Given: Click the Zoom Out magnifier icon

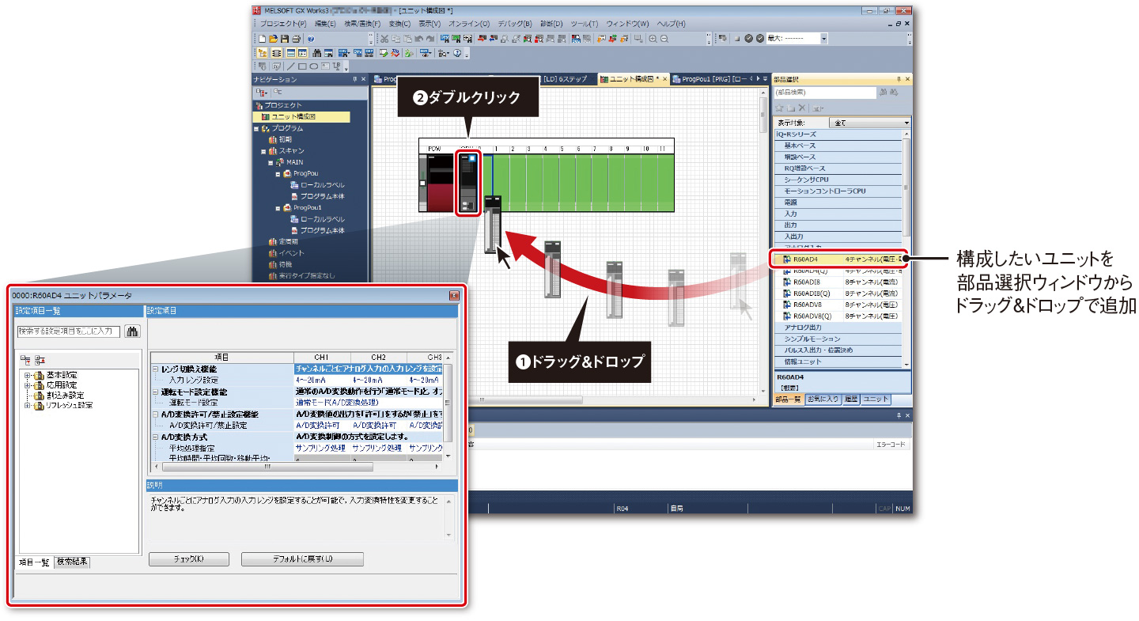Looking at the screenshot, I should (x=664, y=38).
